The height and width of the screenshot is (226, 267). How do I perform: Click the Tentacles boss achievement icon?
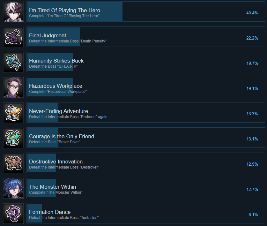13,214
